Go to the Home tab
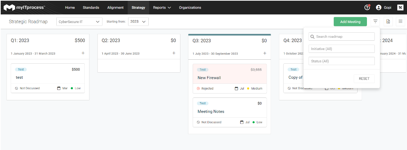This screenshot has height=150, width=407. pos(70,8)
